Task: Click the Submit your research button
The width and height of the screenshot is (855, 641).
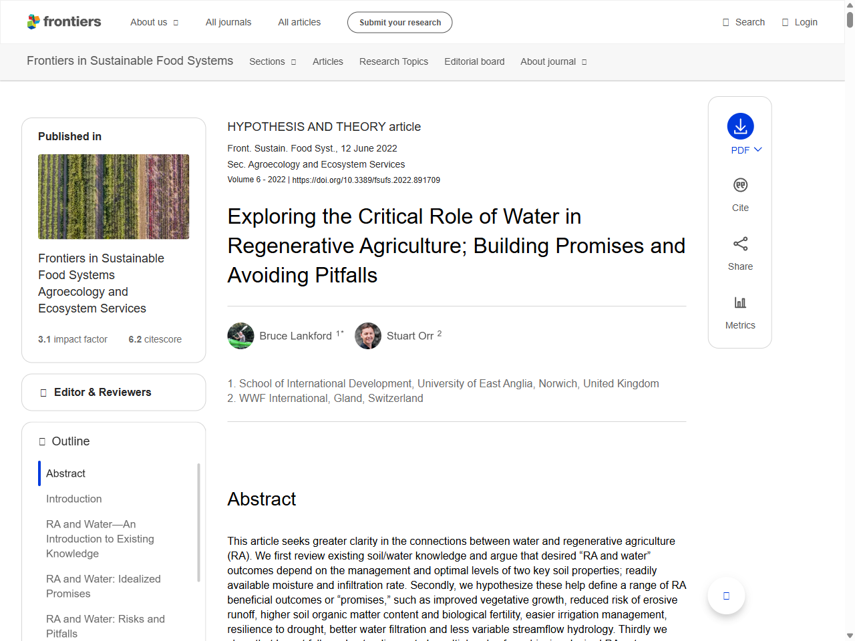Action: 399,22
